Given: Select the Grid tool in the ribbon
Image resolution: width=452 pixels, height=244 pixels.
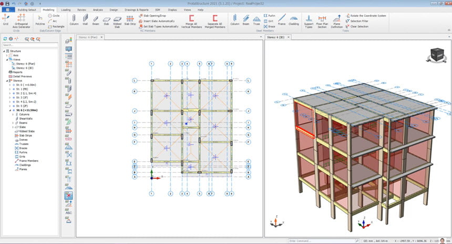Looking at the screenshot, I should coord(5,20).
